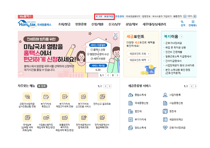The width and height of the screenshot is (210, 148).
Task: Show next page of 세금종류별 서비스
Action: 195,86
